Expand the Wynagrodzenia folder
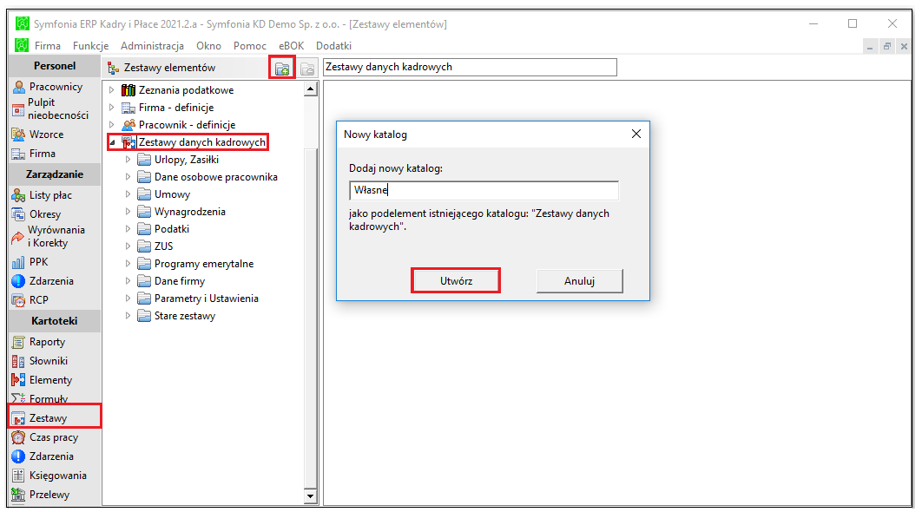 point(128,212)
